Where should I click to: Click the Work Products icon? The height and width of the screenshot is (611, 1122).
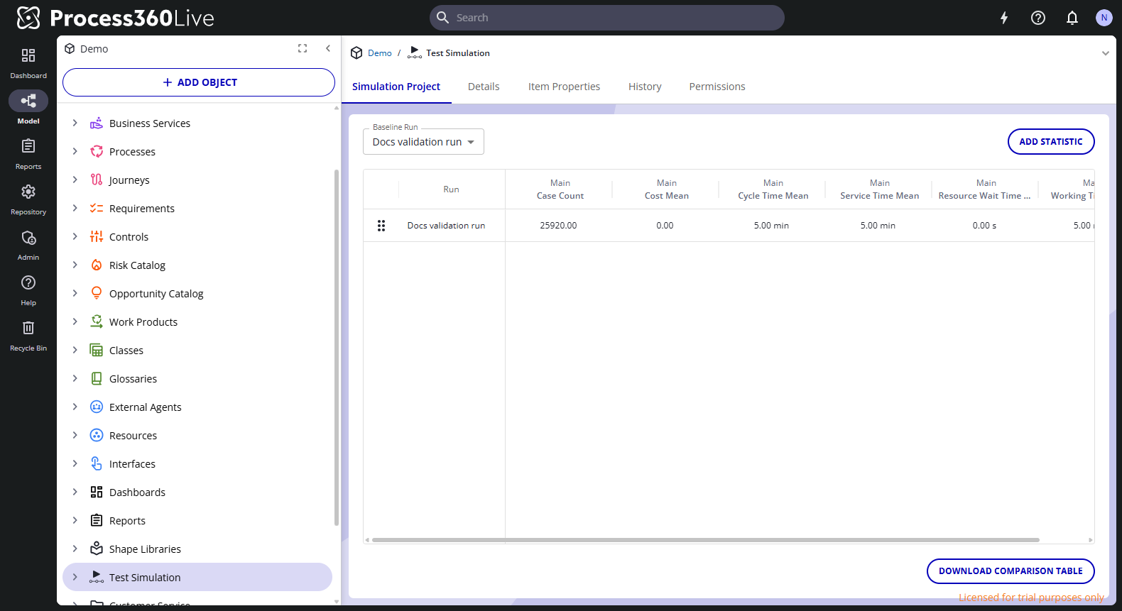click(x=97, y=321)
